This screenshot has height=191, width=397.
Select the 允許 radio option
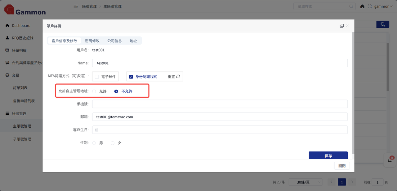(x=94, y=91)
